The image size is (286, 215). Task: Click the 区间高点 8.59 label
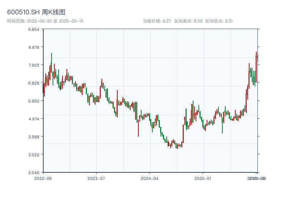188,21
